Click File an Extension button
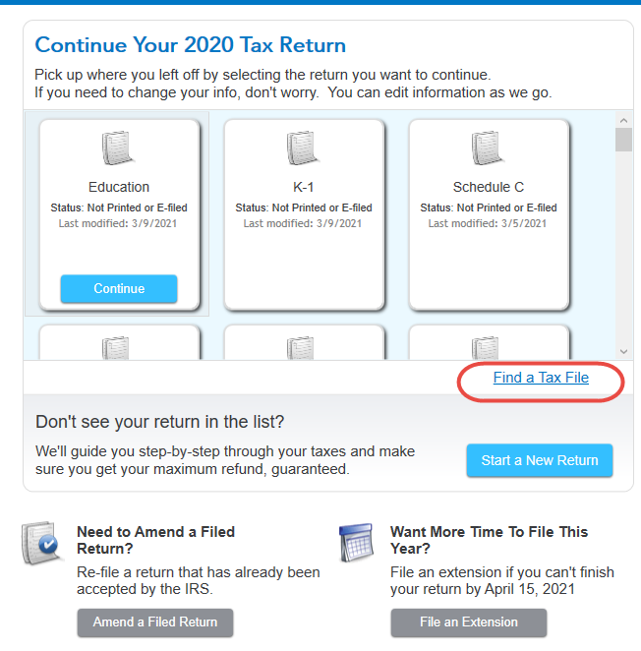 click(x=468, y=622)
